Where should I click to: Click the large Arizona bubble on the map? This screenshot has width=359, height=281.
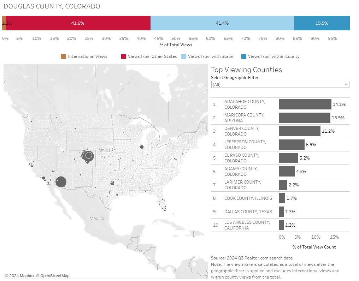[61, 182]
